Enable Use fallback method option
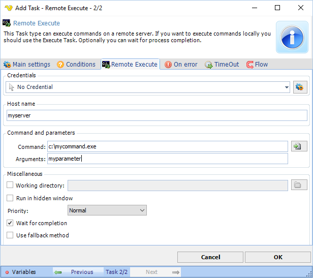Image resolution: width=313 pixels, height=278 pixels. coord(10,235)
